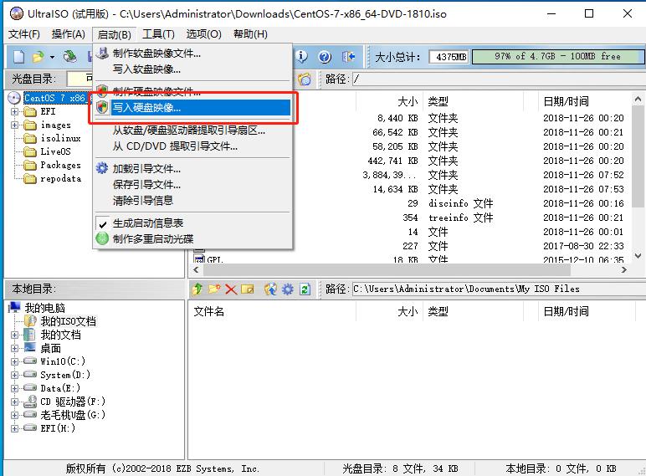Click the 我的电脑 computer icon

coord(14,308)
